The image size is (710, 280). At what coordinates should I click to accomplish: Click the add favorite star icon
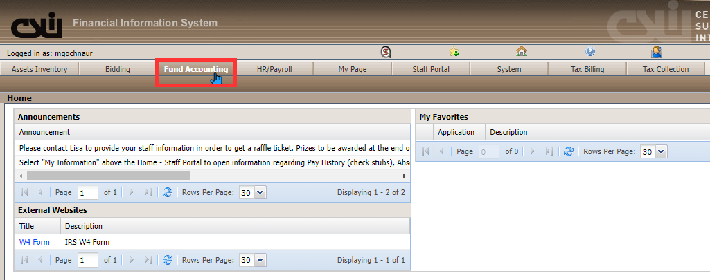[x=454, y=52]
